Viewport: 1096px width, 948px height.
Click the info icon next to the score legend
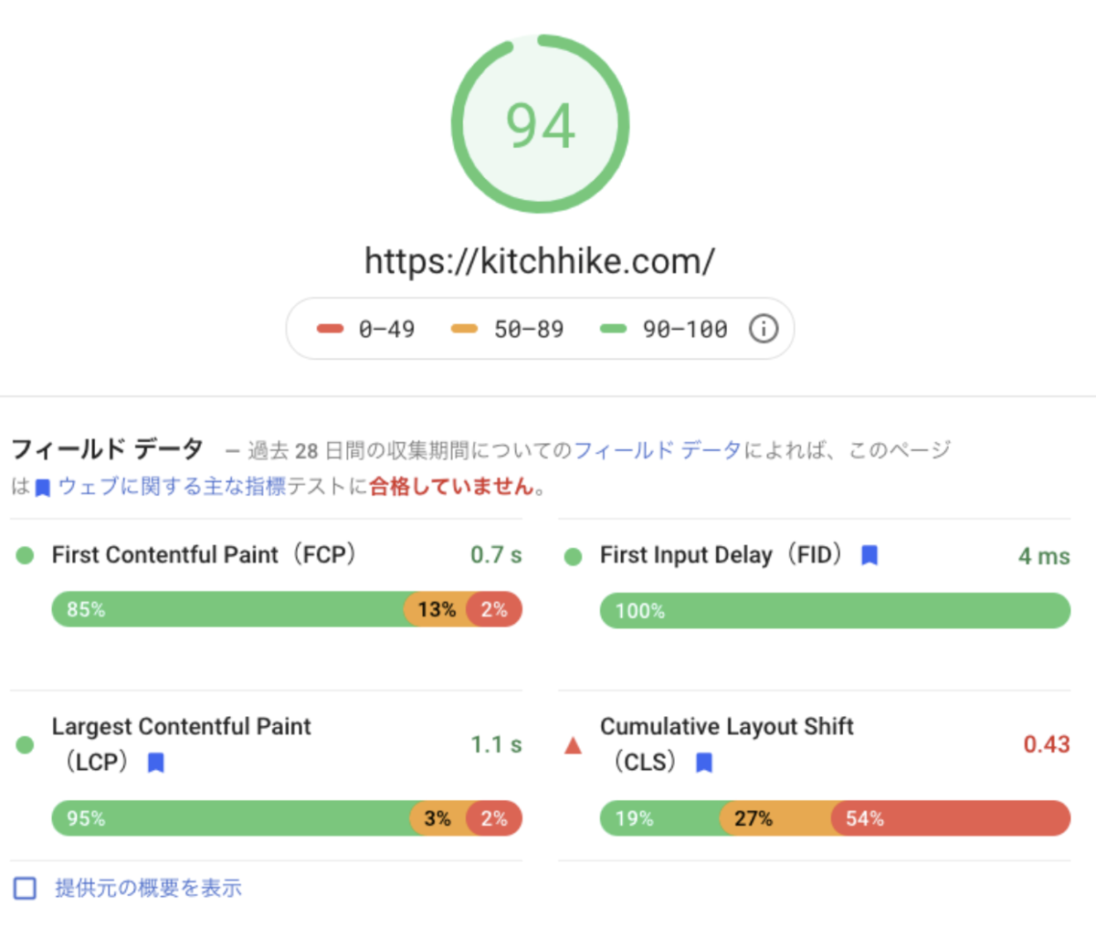pyautogui.click(x=764, y=329)
